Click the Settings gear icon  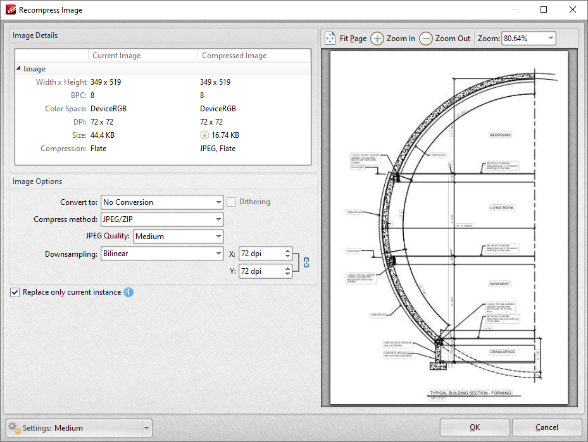tap(15, 428)
